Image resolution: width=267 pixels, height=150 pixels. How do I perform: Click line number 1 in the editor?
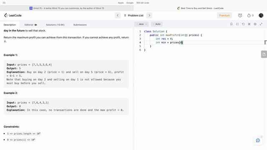[140, 32]
